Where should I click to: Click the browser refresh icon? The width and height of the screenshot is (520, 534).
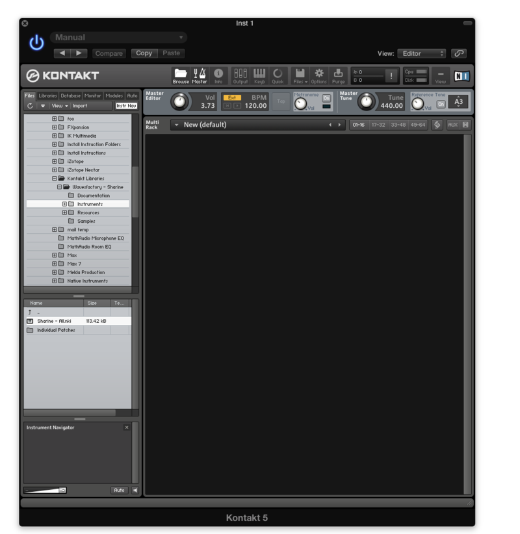30,106
